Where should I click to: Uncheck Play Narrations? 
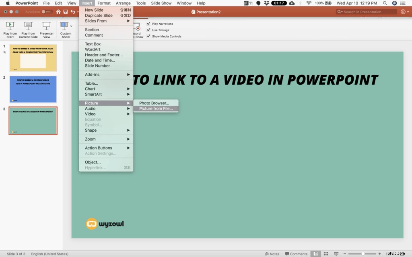(149, 24)
